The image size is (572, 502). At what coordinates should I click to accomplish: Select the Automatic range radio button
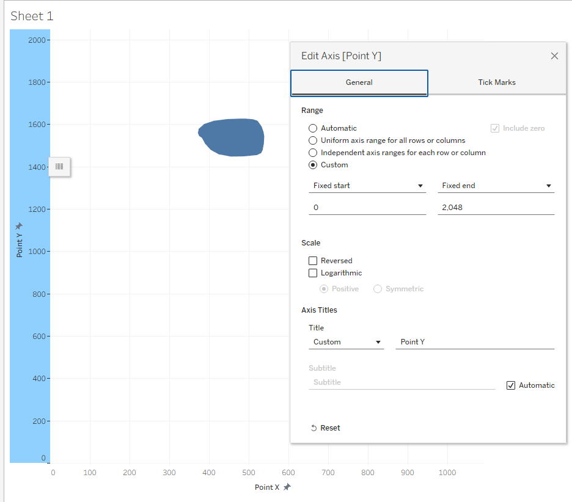(313, 128)
